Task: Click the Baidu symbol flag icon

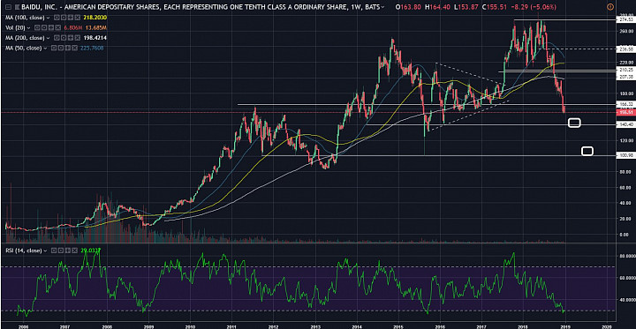Action: tap(17, 7)
